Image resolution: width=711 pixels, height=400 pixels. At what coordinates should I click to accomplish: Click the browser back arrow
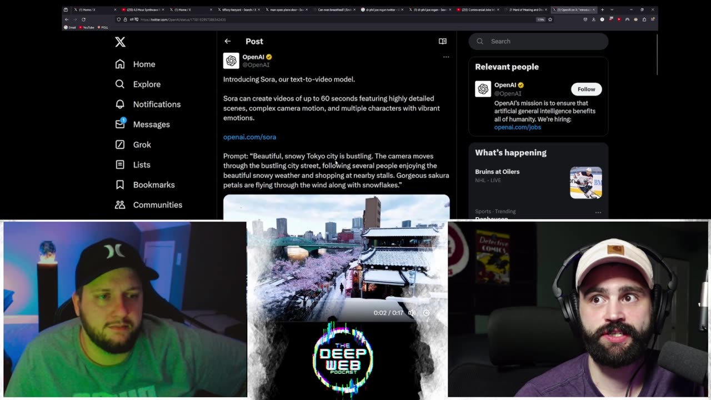[66, 19]
